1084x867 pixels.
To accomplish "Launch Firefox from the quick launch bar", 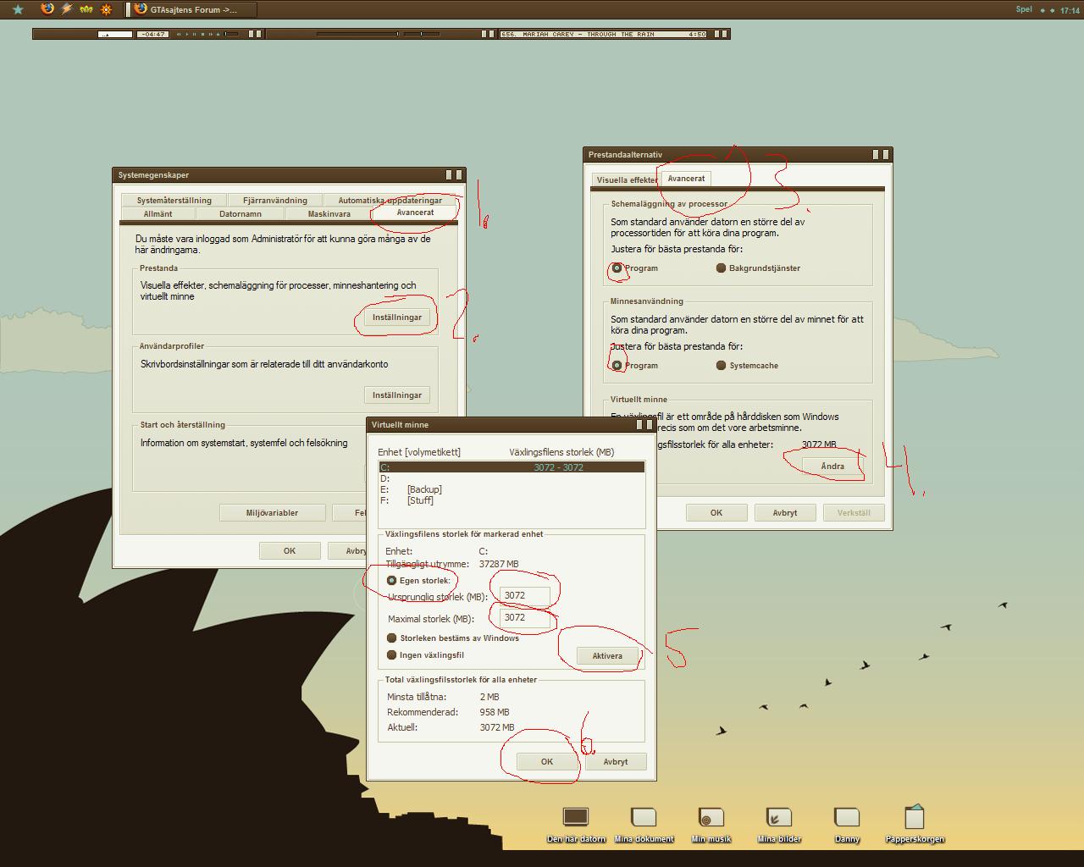I will click(x=47, y=9).
